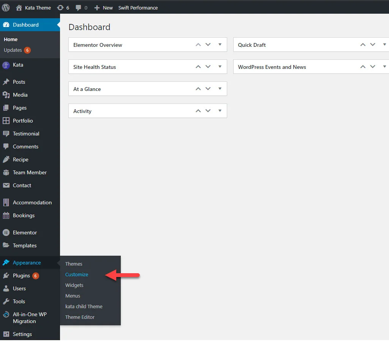The height and width of the screenshot is (355, 389).
Task: Move Elementor Overview widget down
Action: coord(208,45)
